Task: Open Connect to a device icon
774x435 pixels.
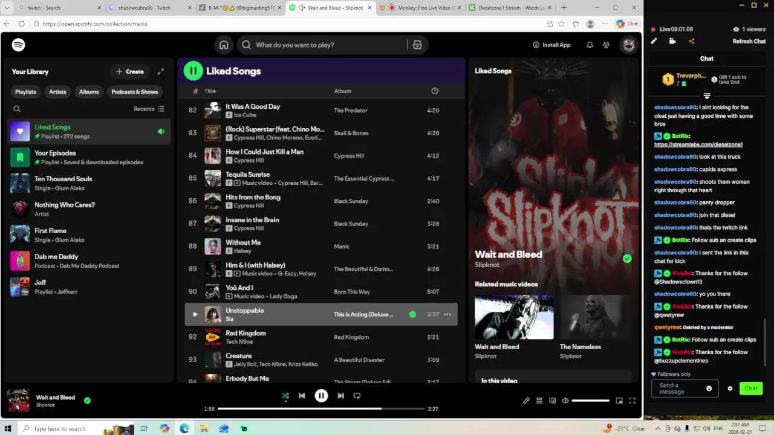Action: coord(553,401)
